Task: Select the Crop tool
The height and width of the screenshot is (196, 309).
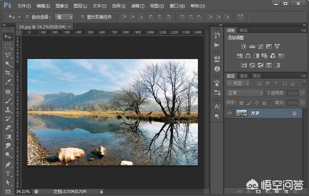Action: (8, 73)
